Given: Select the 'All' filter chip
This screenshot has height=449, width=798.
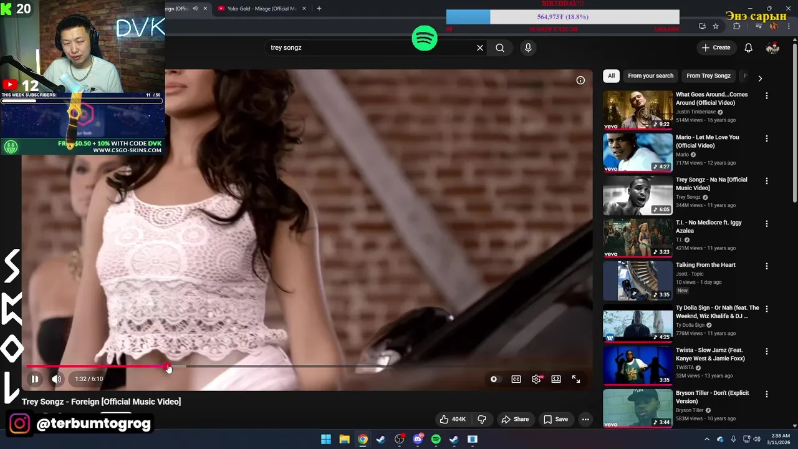Looking at the screenshot, I should 611,76.
